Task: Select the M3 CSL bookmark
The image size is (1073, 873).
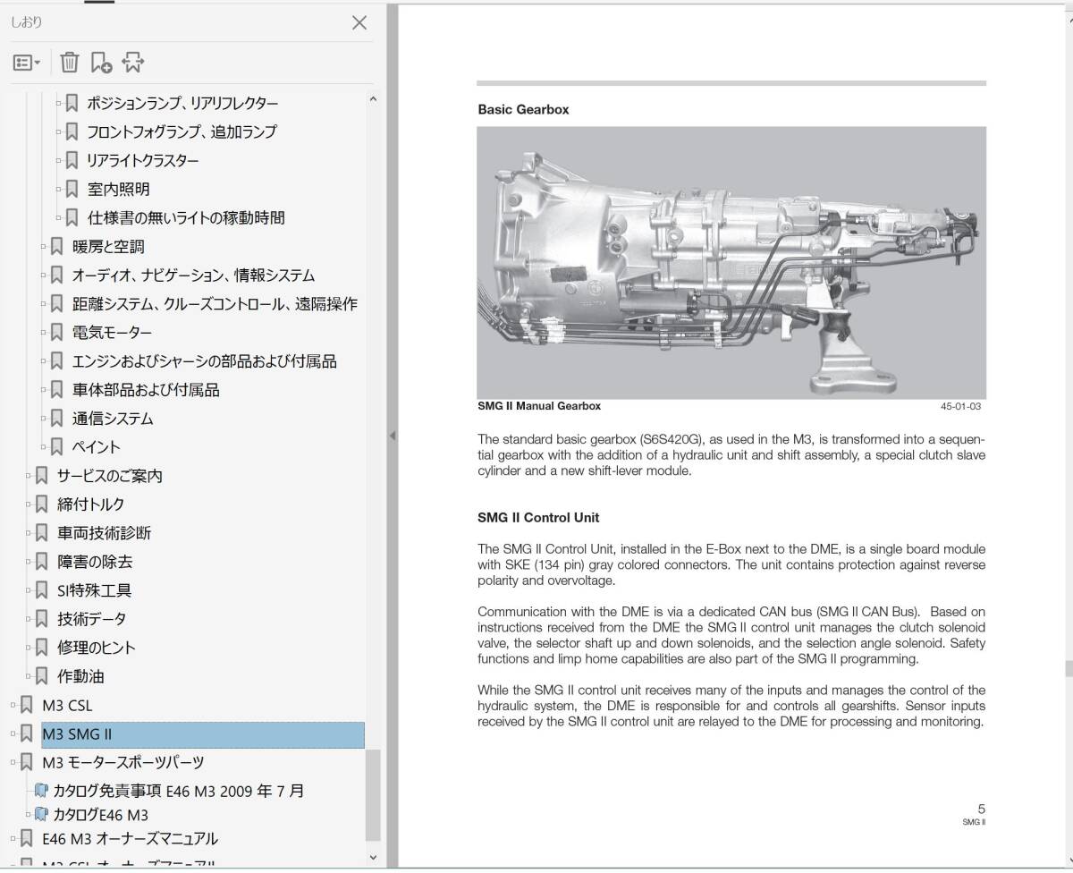Action: click(x=67, y=706)
